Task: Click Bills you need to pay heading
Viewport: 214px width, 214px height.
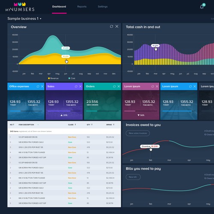Action: [x=143, y=169]
